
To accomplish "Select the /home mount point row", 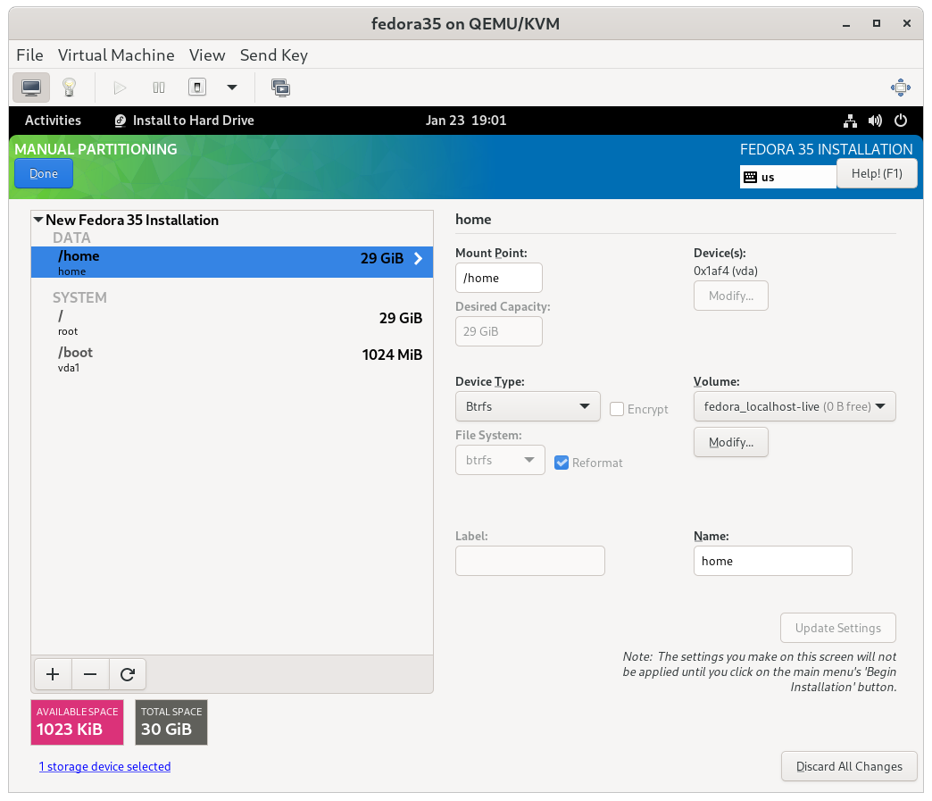I will [x=232, y=263].
